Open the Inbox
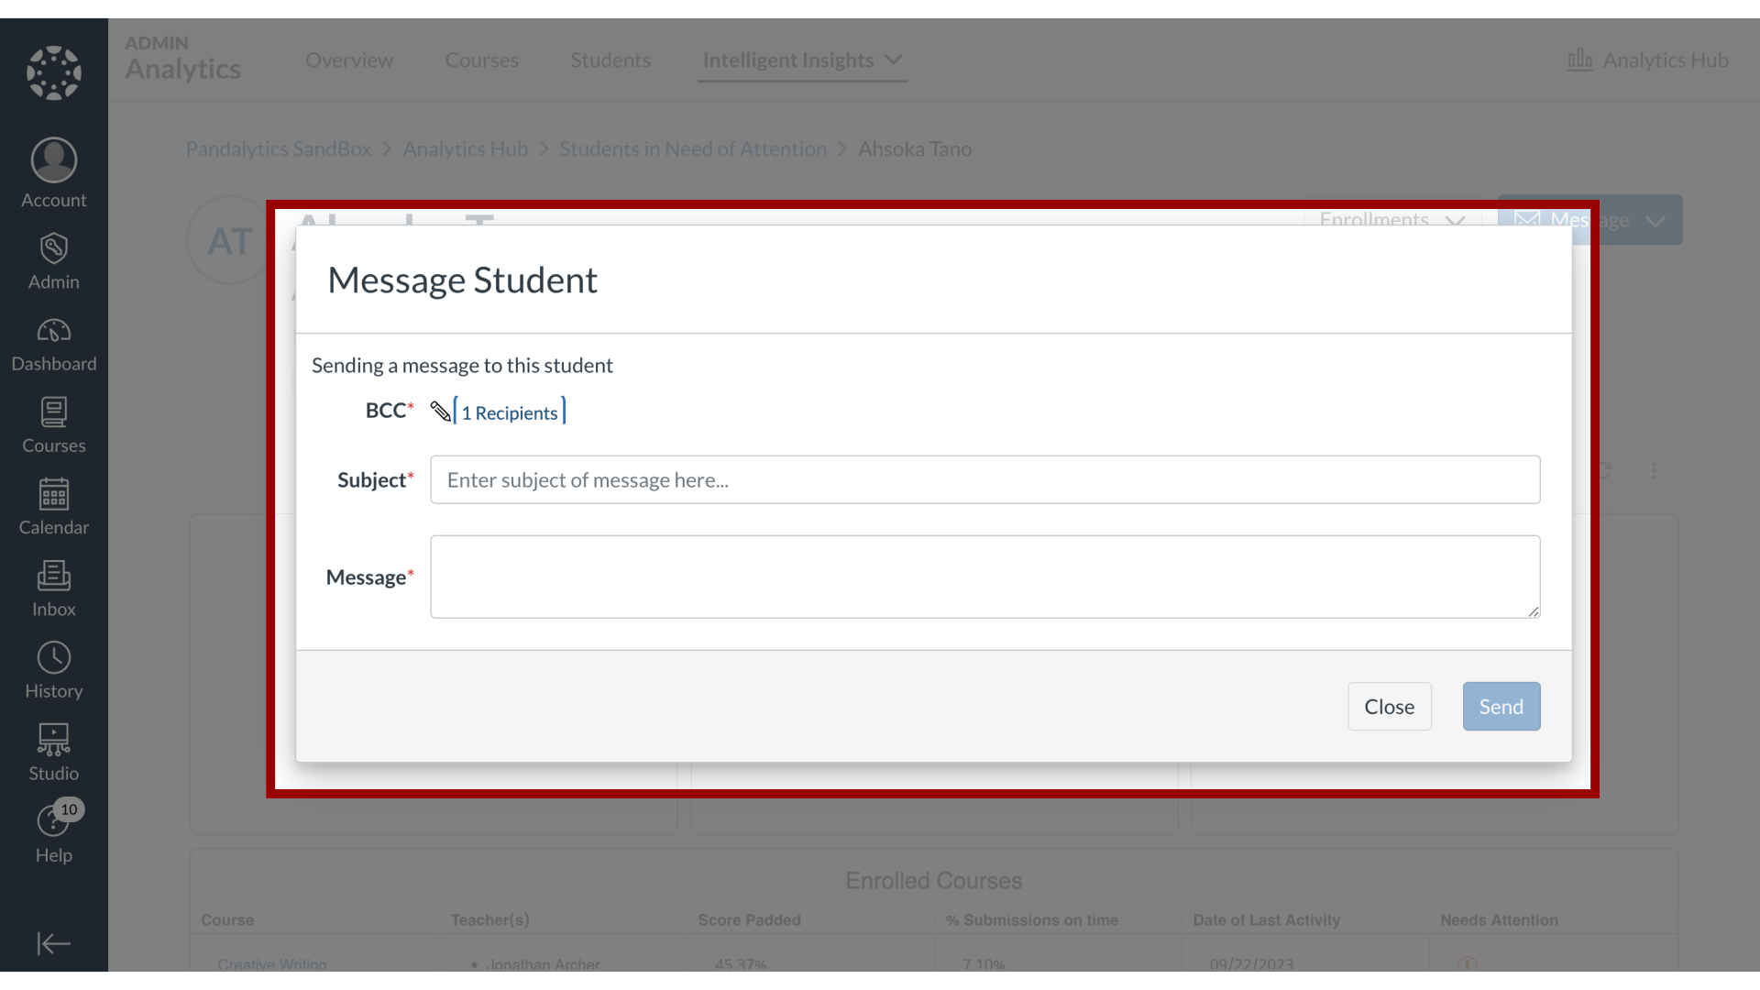The image size is (1760, 990). point(54,589)
